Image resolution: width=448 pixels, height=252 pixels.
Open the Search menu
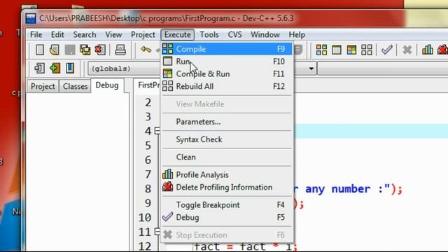[85, 34]
